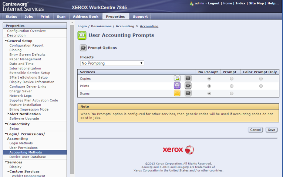Collapse the General Setup tree section

click(x=6, y=41)
